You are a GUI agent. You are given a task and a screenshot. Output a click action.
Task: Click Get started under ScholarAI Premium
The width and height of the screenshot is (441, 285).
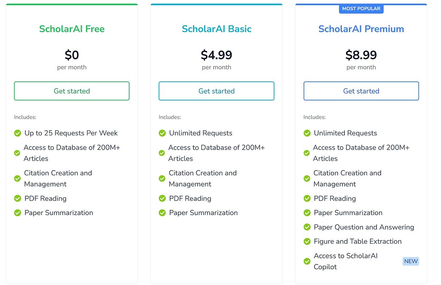click(x=361, y=91)
